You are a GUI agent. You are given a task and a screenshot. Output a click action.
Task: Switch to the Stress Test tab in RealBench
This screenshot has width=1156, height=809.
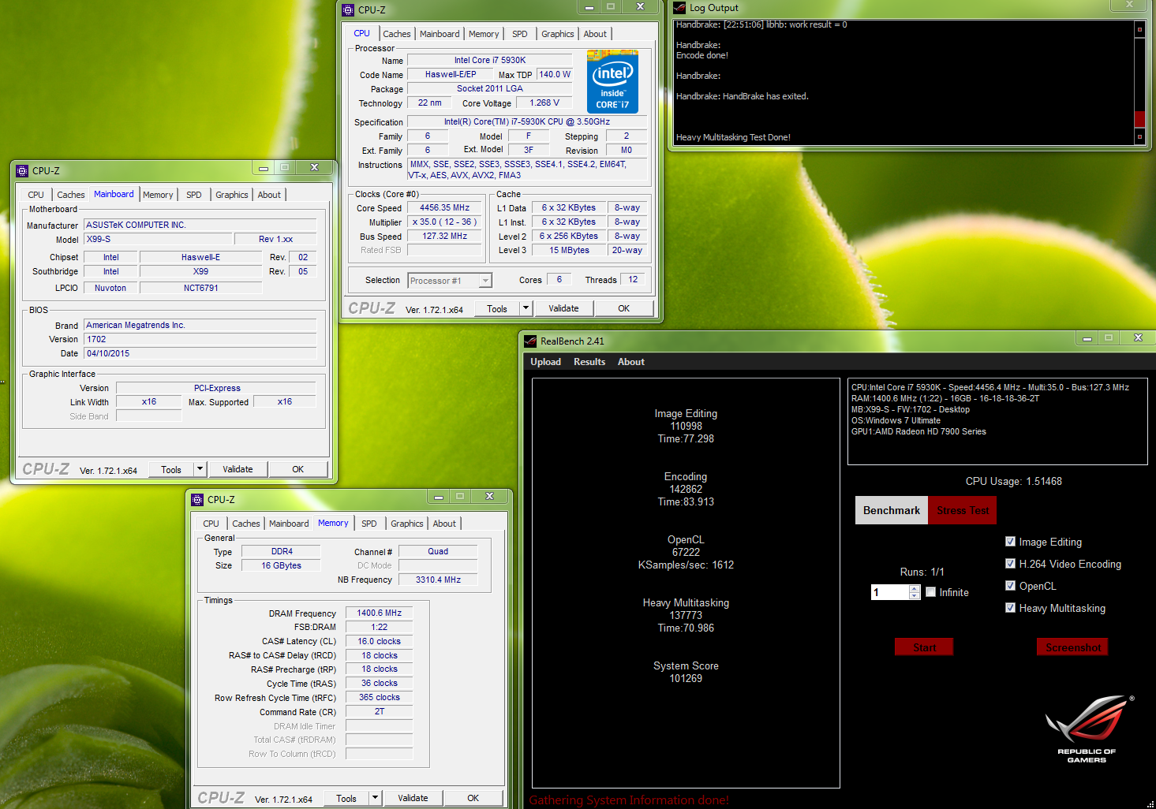point(962,510)
